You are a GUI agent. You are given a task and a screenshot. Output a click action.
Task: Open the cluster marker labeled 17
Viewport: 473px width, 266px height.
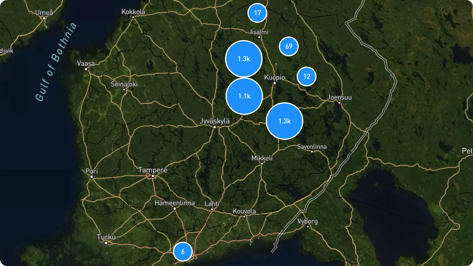pyautogui.click(x=257, y=13)
